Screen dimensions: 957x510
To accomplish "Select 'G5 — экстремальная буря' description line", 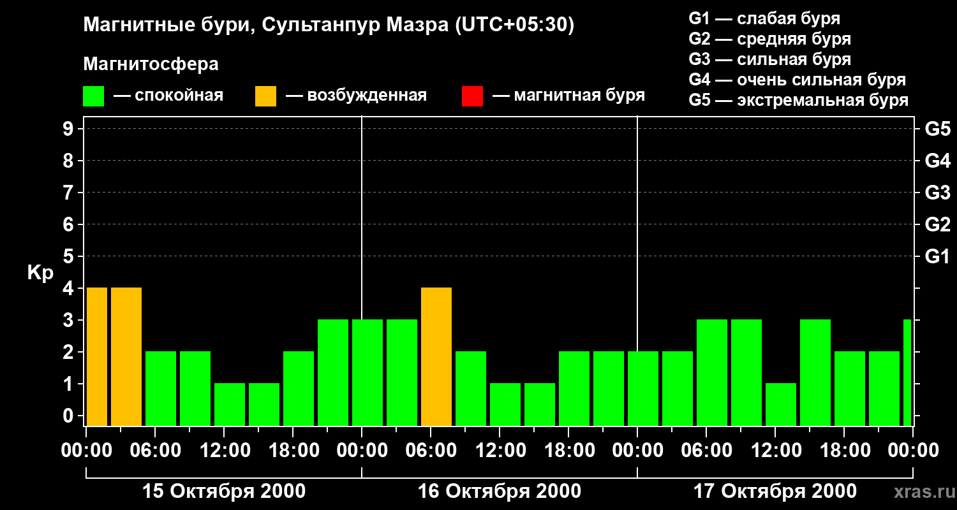I will click(799, 100).
